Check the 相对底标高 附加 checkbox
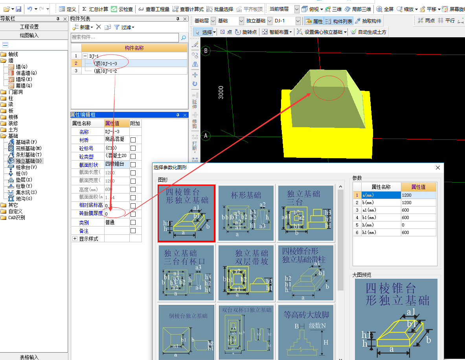The image size is (465, 360). (133, 206)
